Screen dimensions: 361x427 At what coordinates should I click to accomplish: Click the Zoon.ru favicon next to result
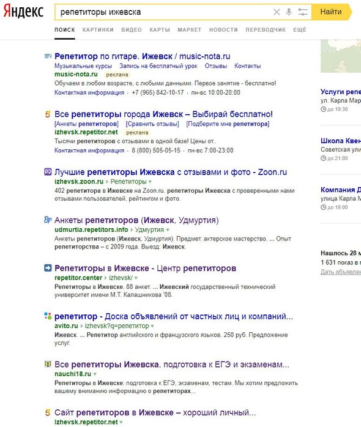(x=48, y=172)
